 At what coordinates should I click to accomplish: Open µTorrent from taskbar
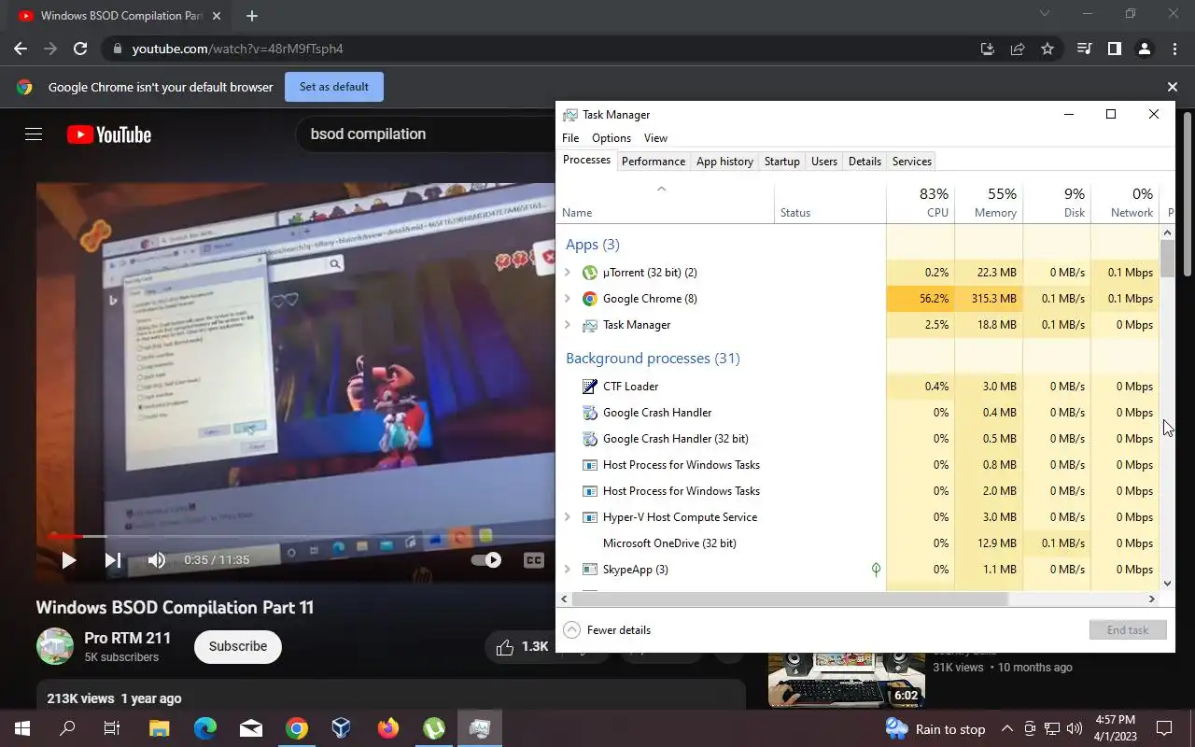[x=433, y=728]
